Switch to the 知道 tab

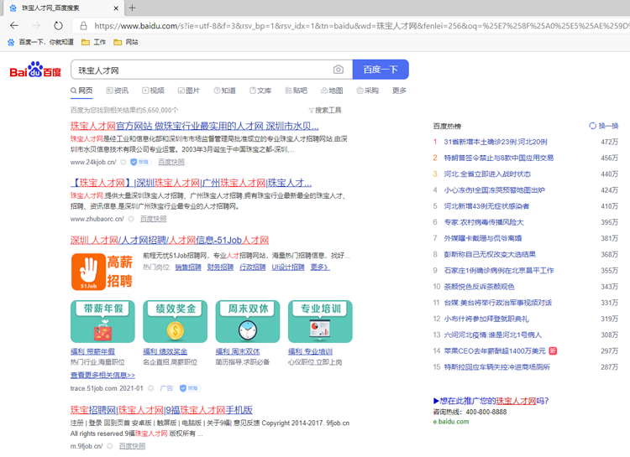[x=224, y=91]
